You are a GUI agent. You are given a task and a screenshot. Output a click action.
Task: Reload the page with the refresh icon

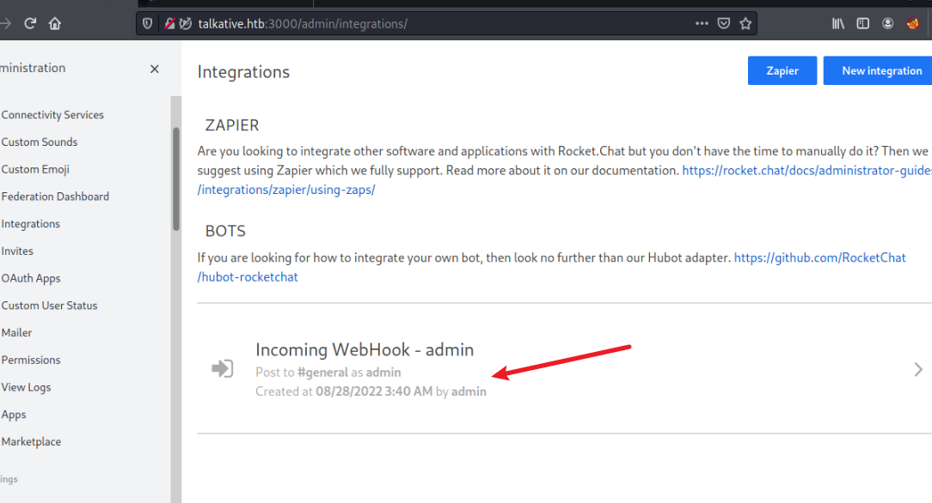(x=30, y=24)
